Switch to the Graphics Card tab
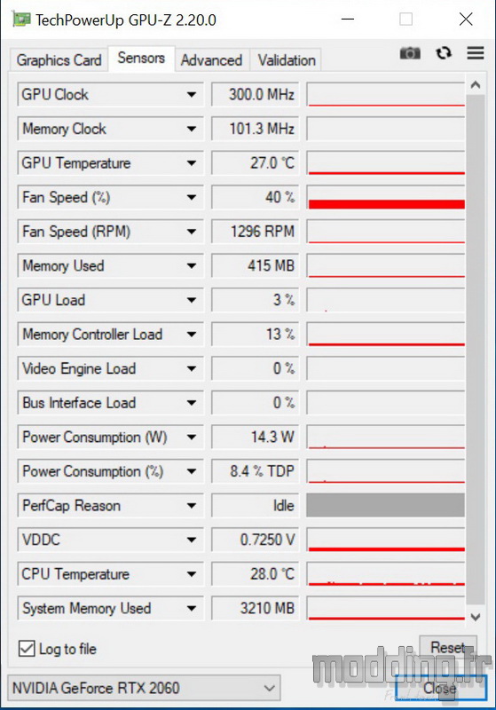Viewport: 496px width, 710px height. coord(59,59)
